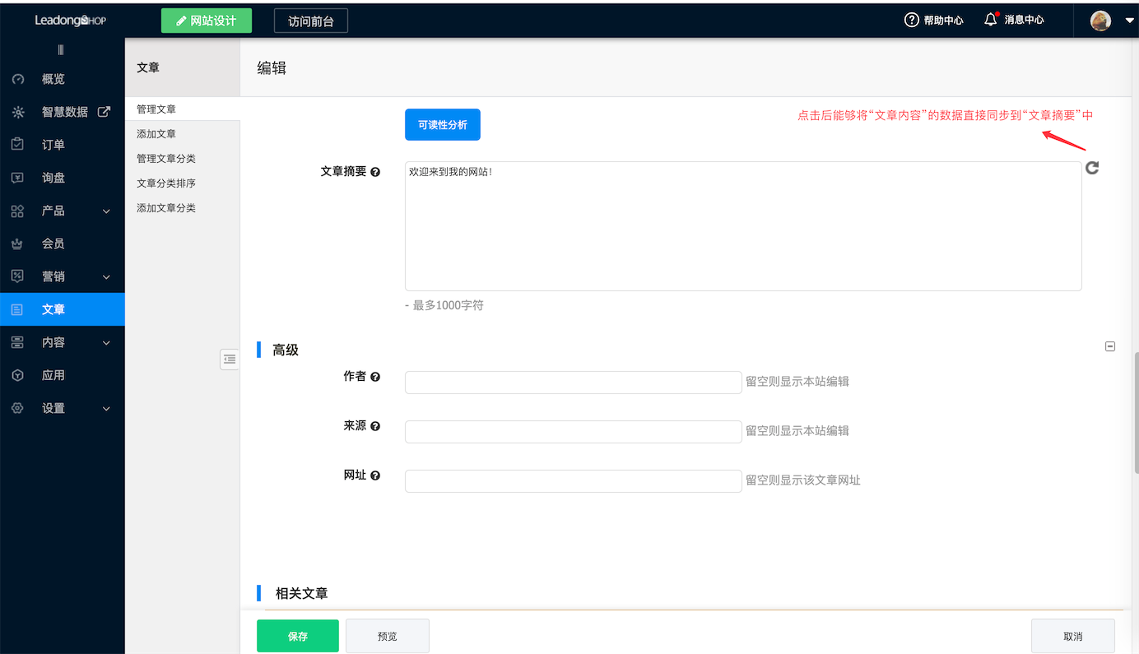Open the 订单 sidebar icon
Image resolution: width=1139 pixels, height=654 pixels.
(x=18, y=144)
